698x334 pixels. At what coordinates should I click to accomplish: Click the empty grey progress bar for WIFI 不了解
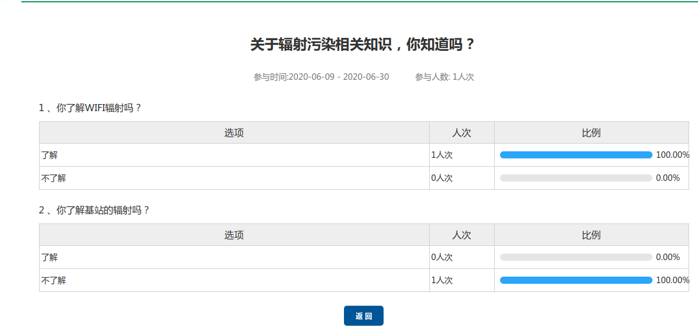tap(576, 178)
